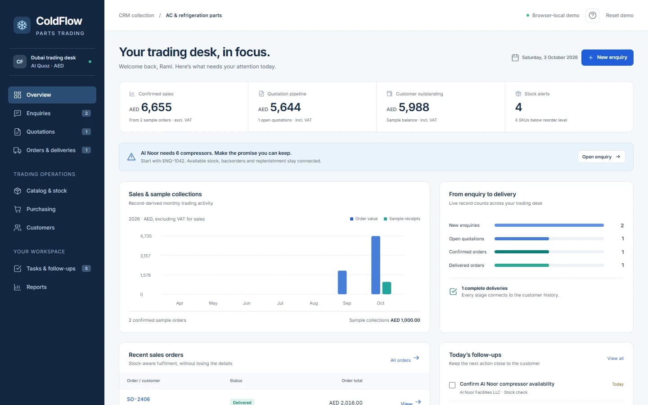Click the Open enquiry button
This screenshot has height=405, width=648.
pos(601,157)
